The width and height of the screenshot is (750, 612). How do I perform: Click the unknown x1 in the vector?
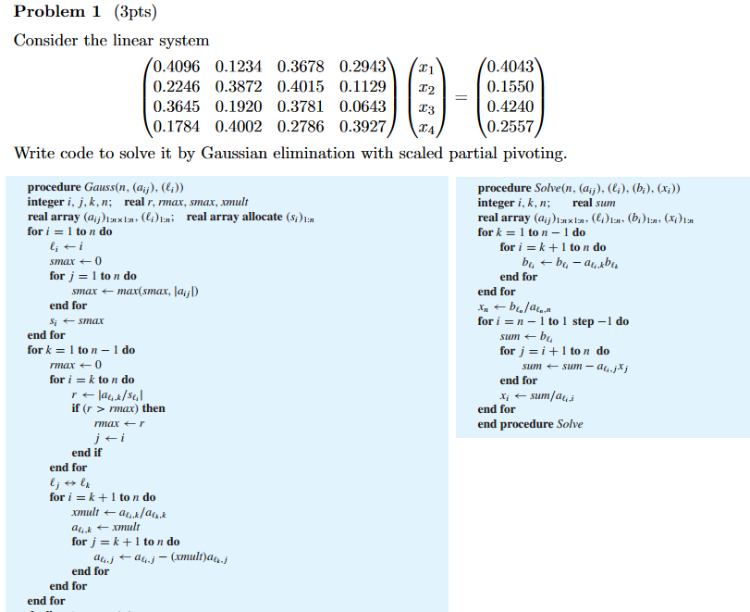pos(426,68)
